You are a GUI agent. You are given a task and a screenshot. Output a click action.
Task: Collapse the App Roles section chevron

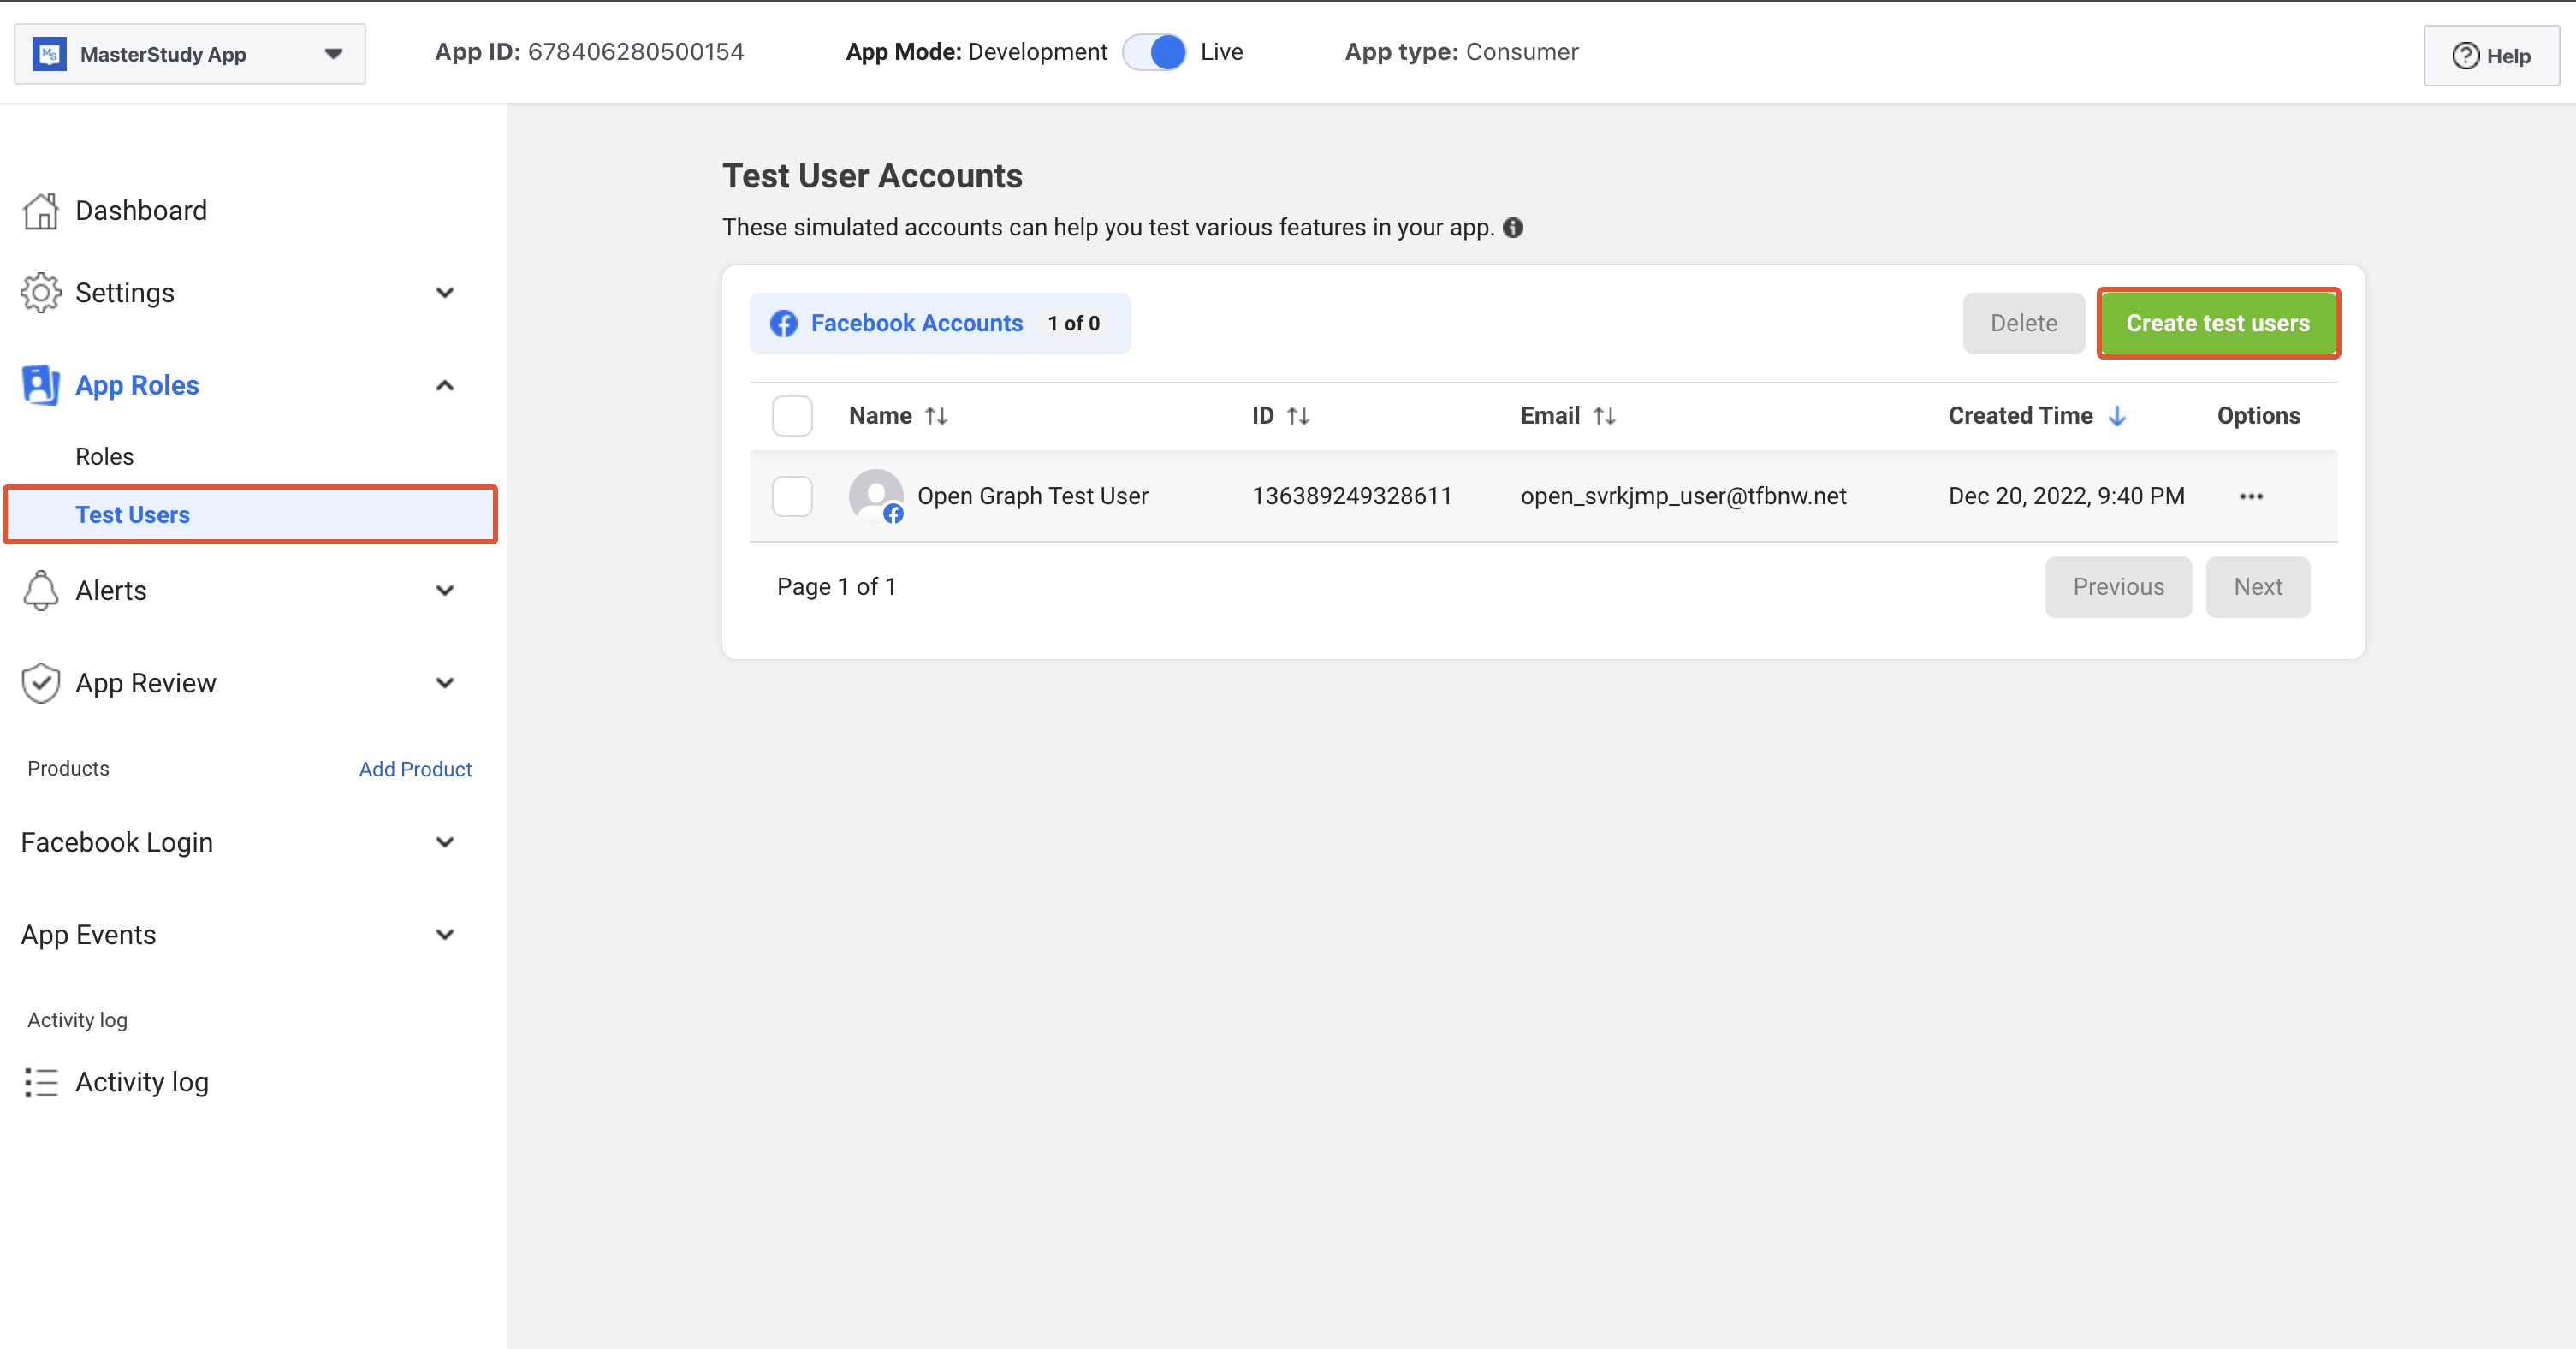[x=445, y=385]
